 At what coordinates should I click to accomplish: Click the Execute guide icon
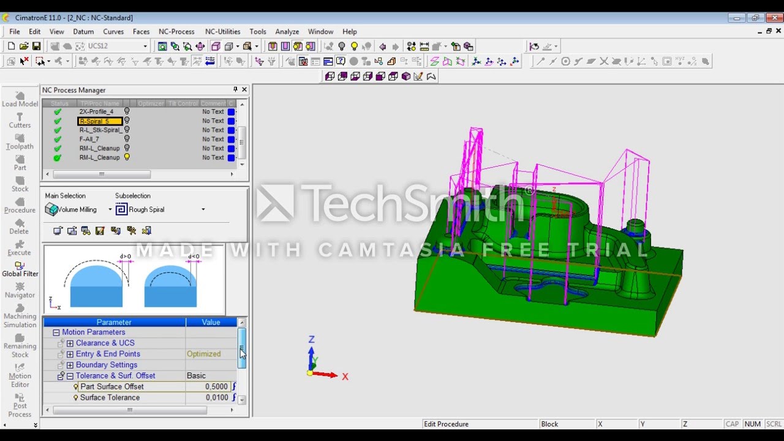19,248
